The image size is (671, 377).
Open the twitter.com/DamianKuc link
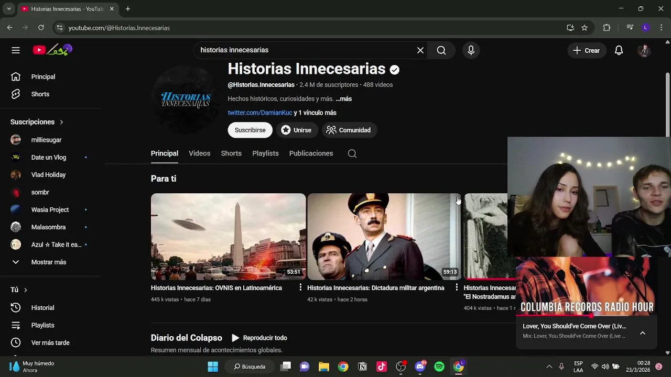260,113
